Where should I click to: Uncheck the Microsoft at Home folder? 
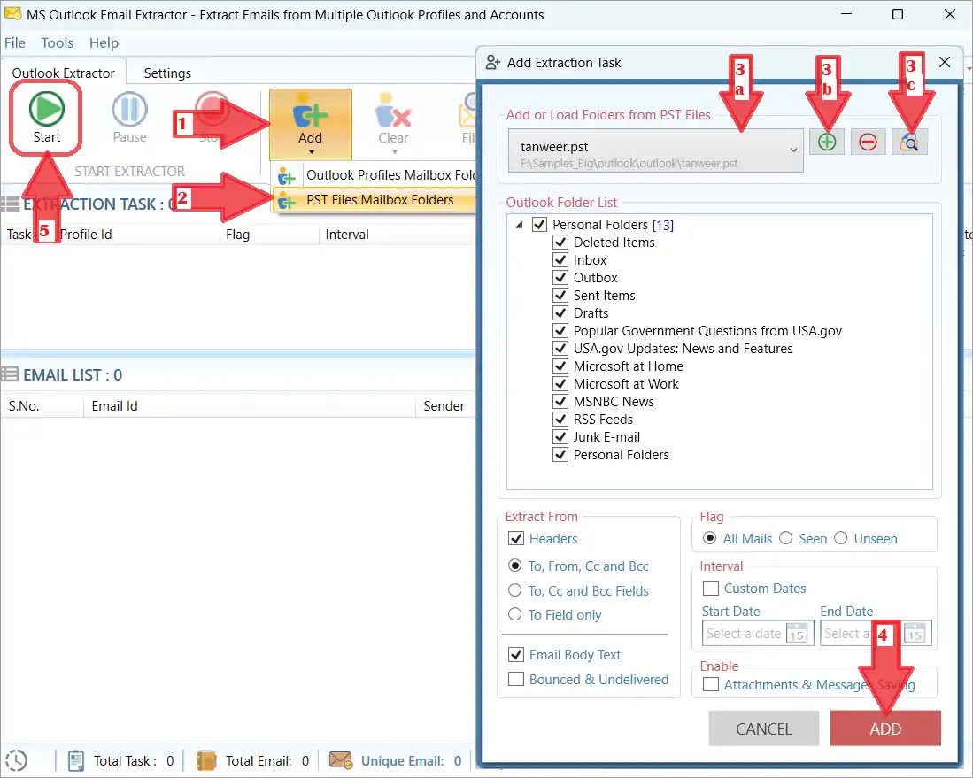point(560,366)
